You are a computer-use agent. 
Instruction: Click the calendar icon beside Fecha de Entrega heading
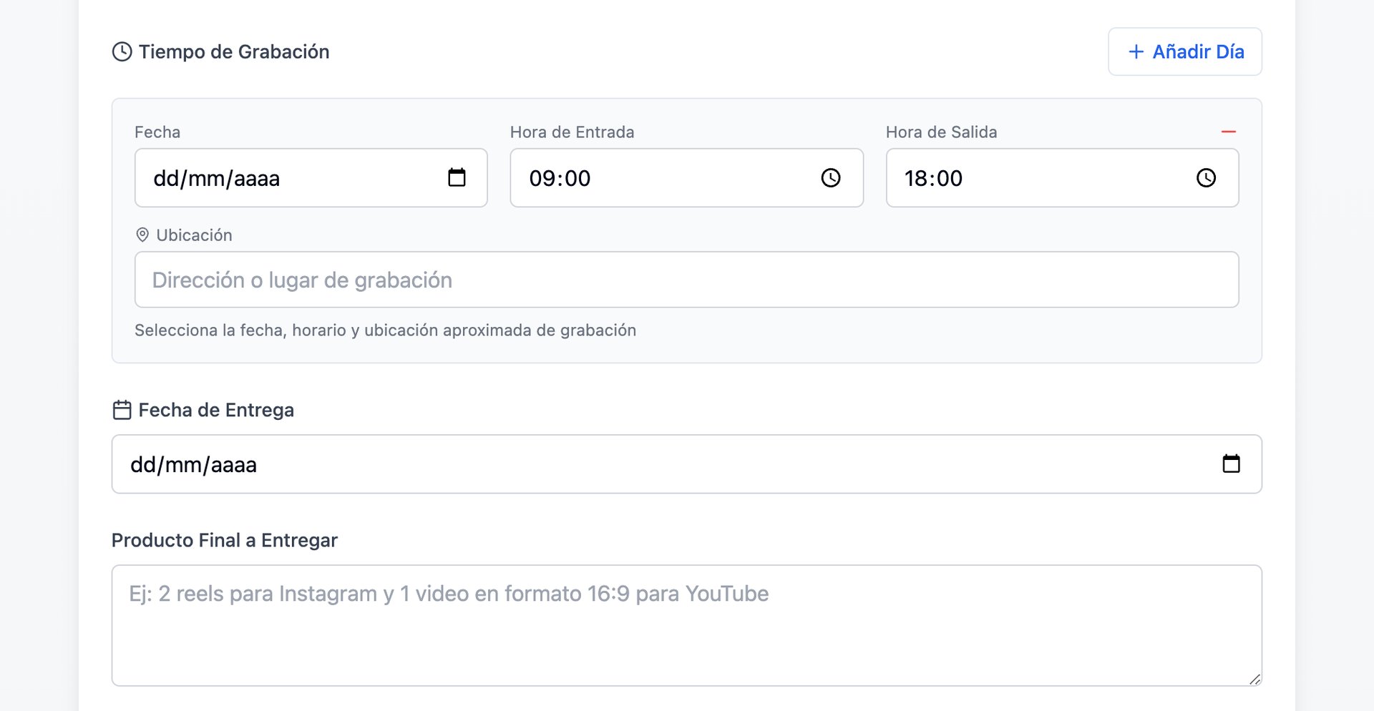[x=122, y=410]
